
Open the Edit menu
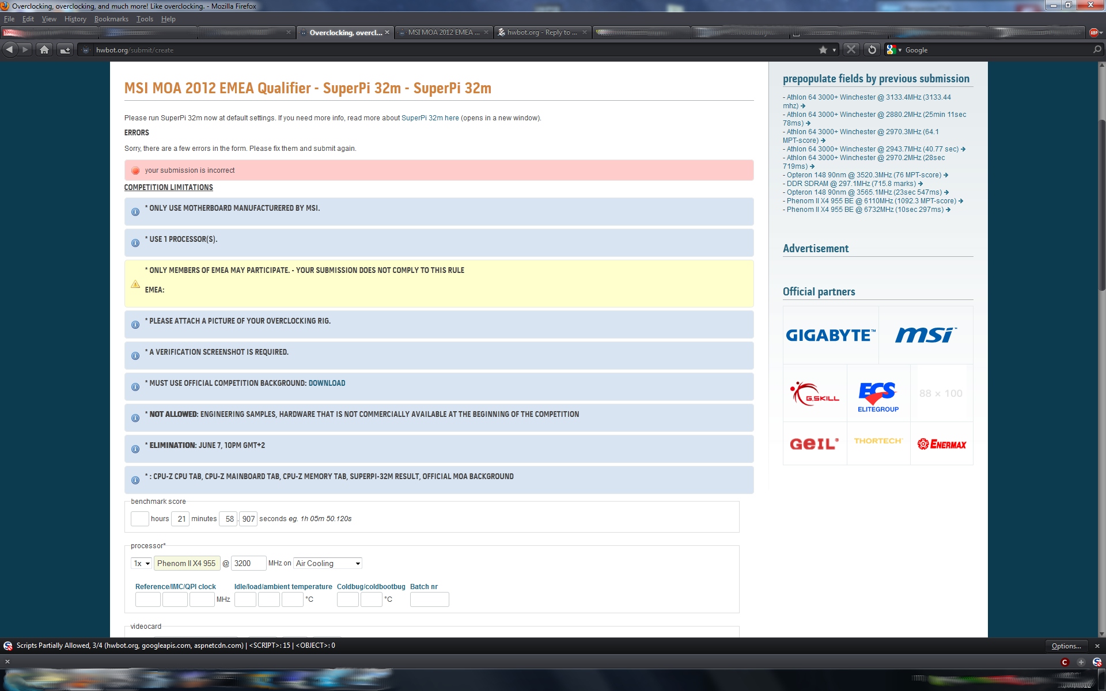pyautogui.click(x=28, y=19)
